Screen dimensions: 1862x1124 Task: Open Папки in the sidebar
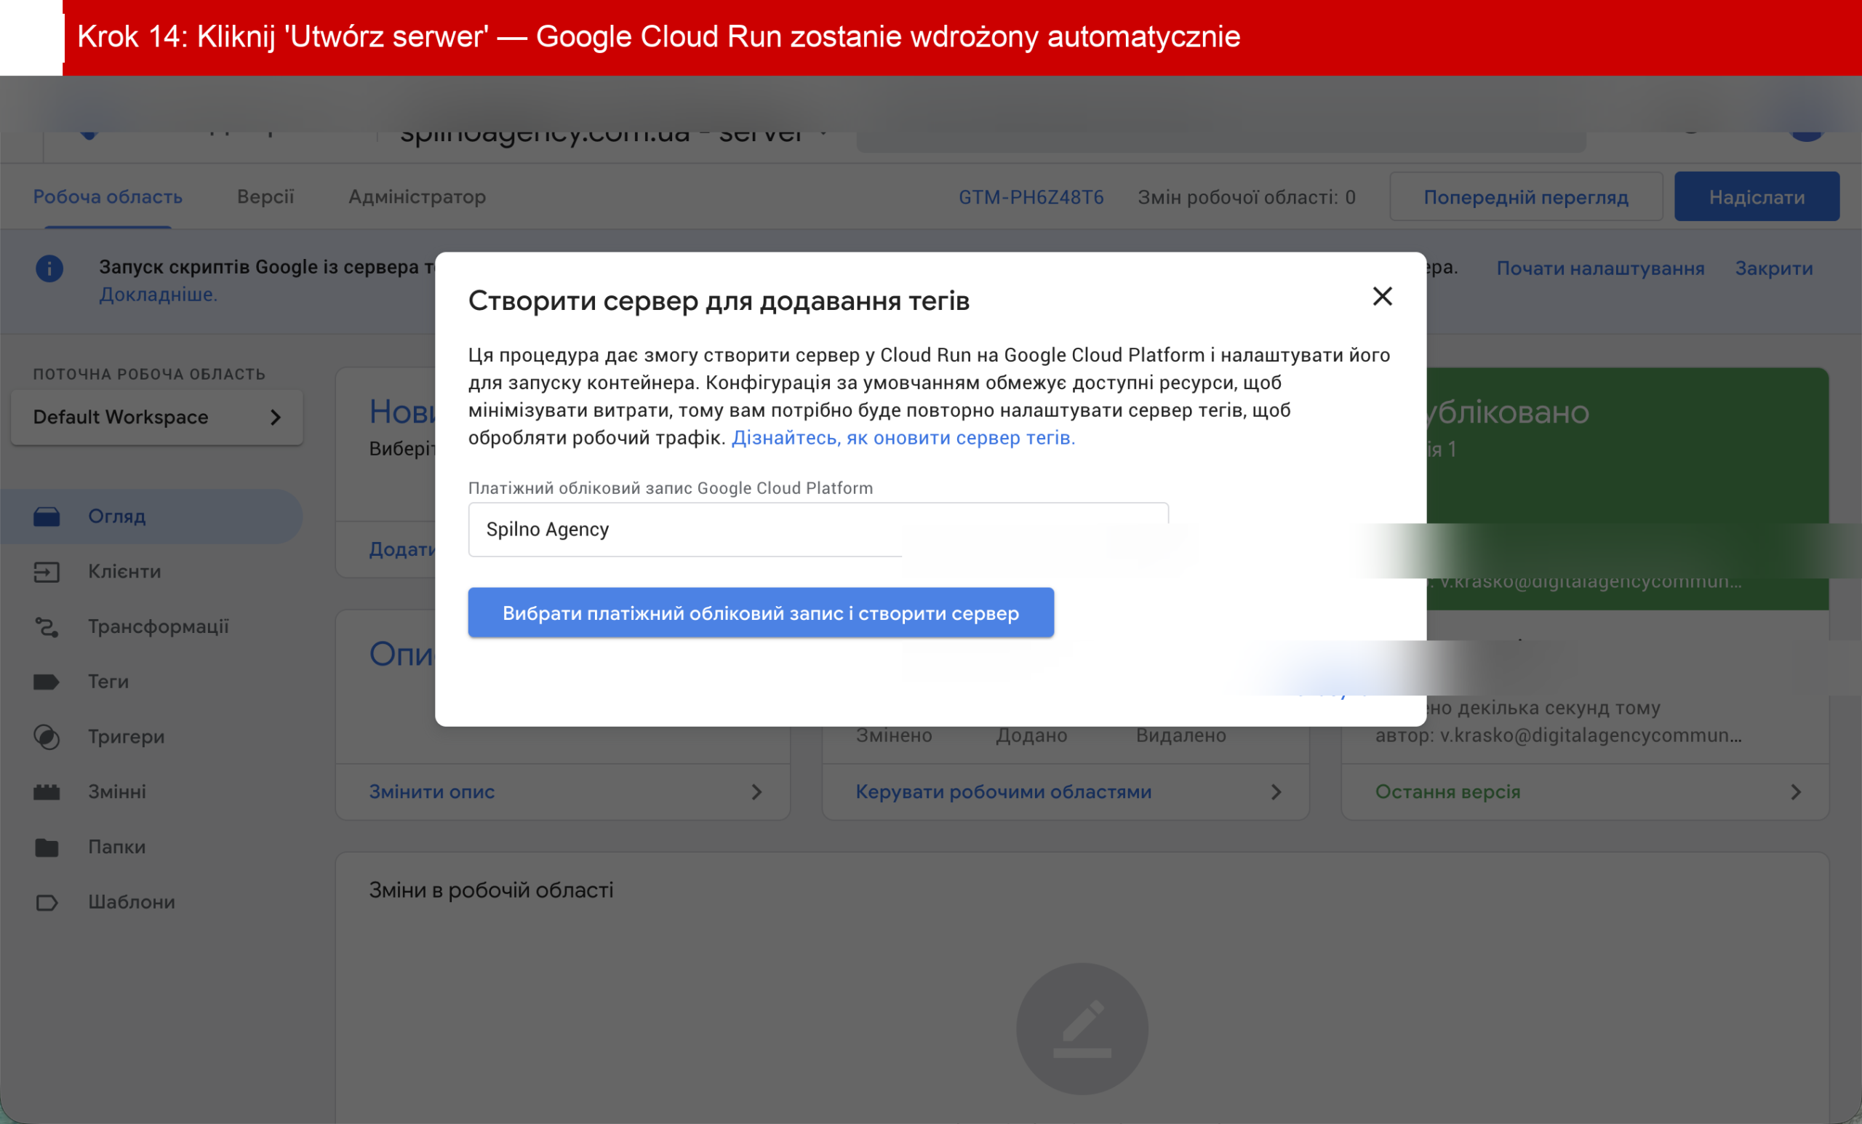tap(116, 847)
